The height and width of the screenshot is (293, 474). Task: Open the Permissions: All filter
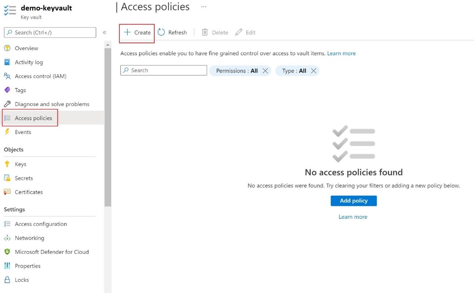coord(238,71)
